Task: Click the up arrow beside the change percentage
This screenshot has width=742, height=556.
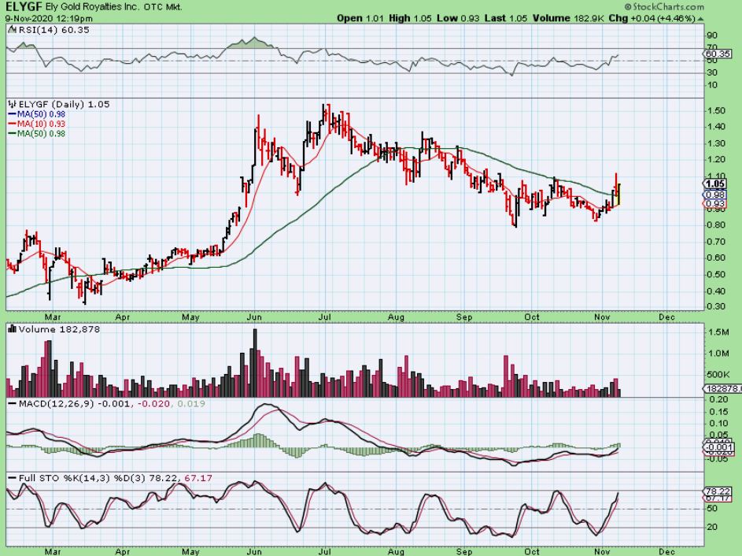Action: 701,19
